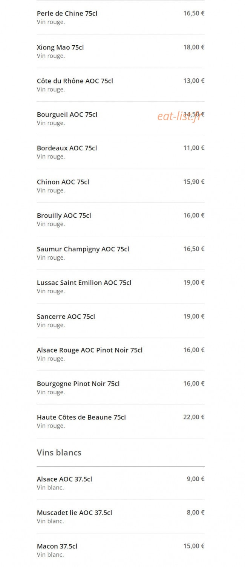This screenshot has height=567, width=245.
Task: Select Bourgogne Pinot Noir 75cl
Action: point(121,387)
